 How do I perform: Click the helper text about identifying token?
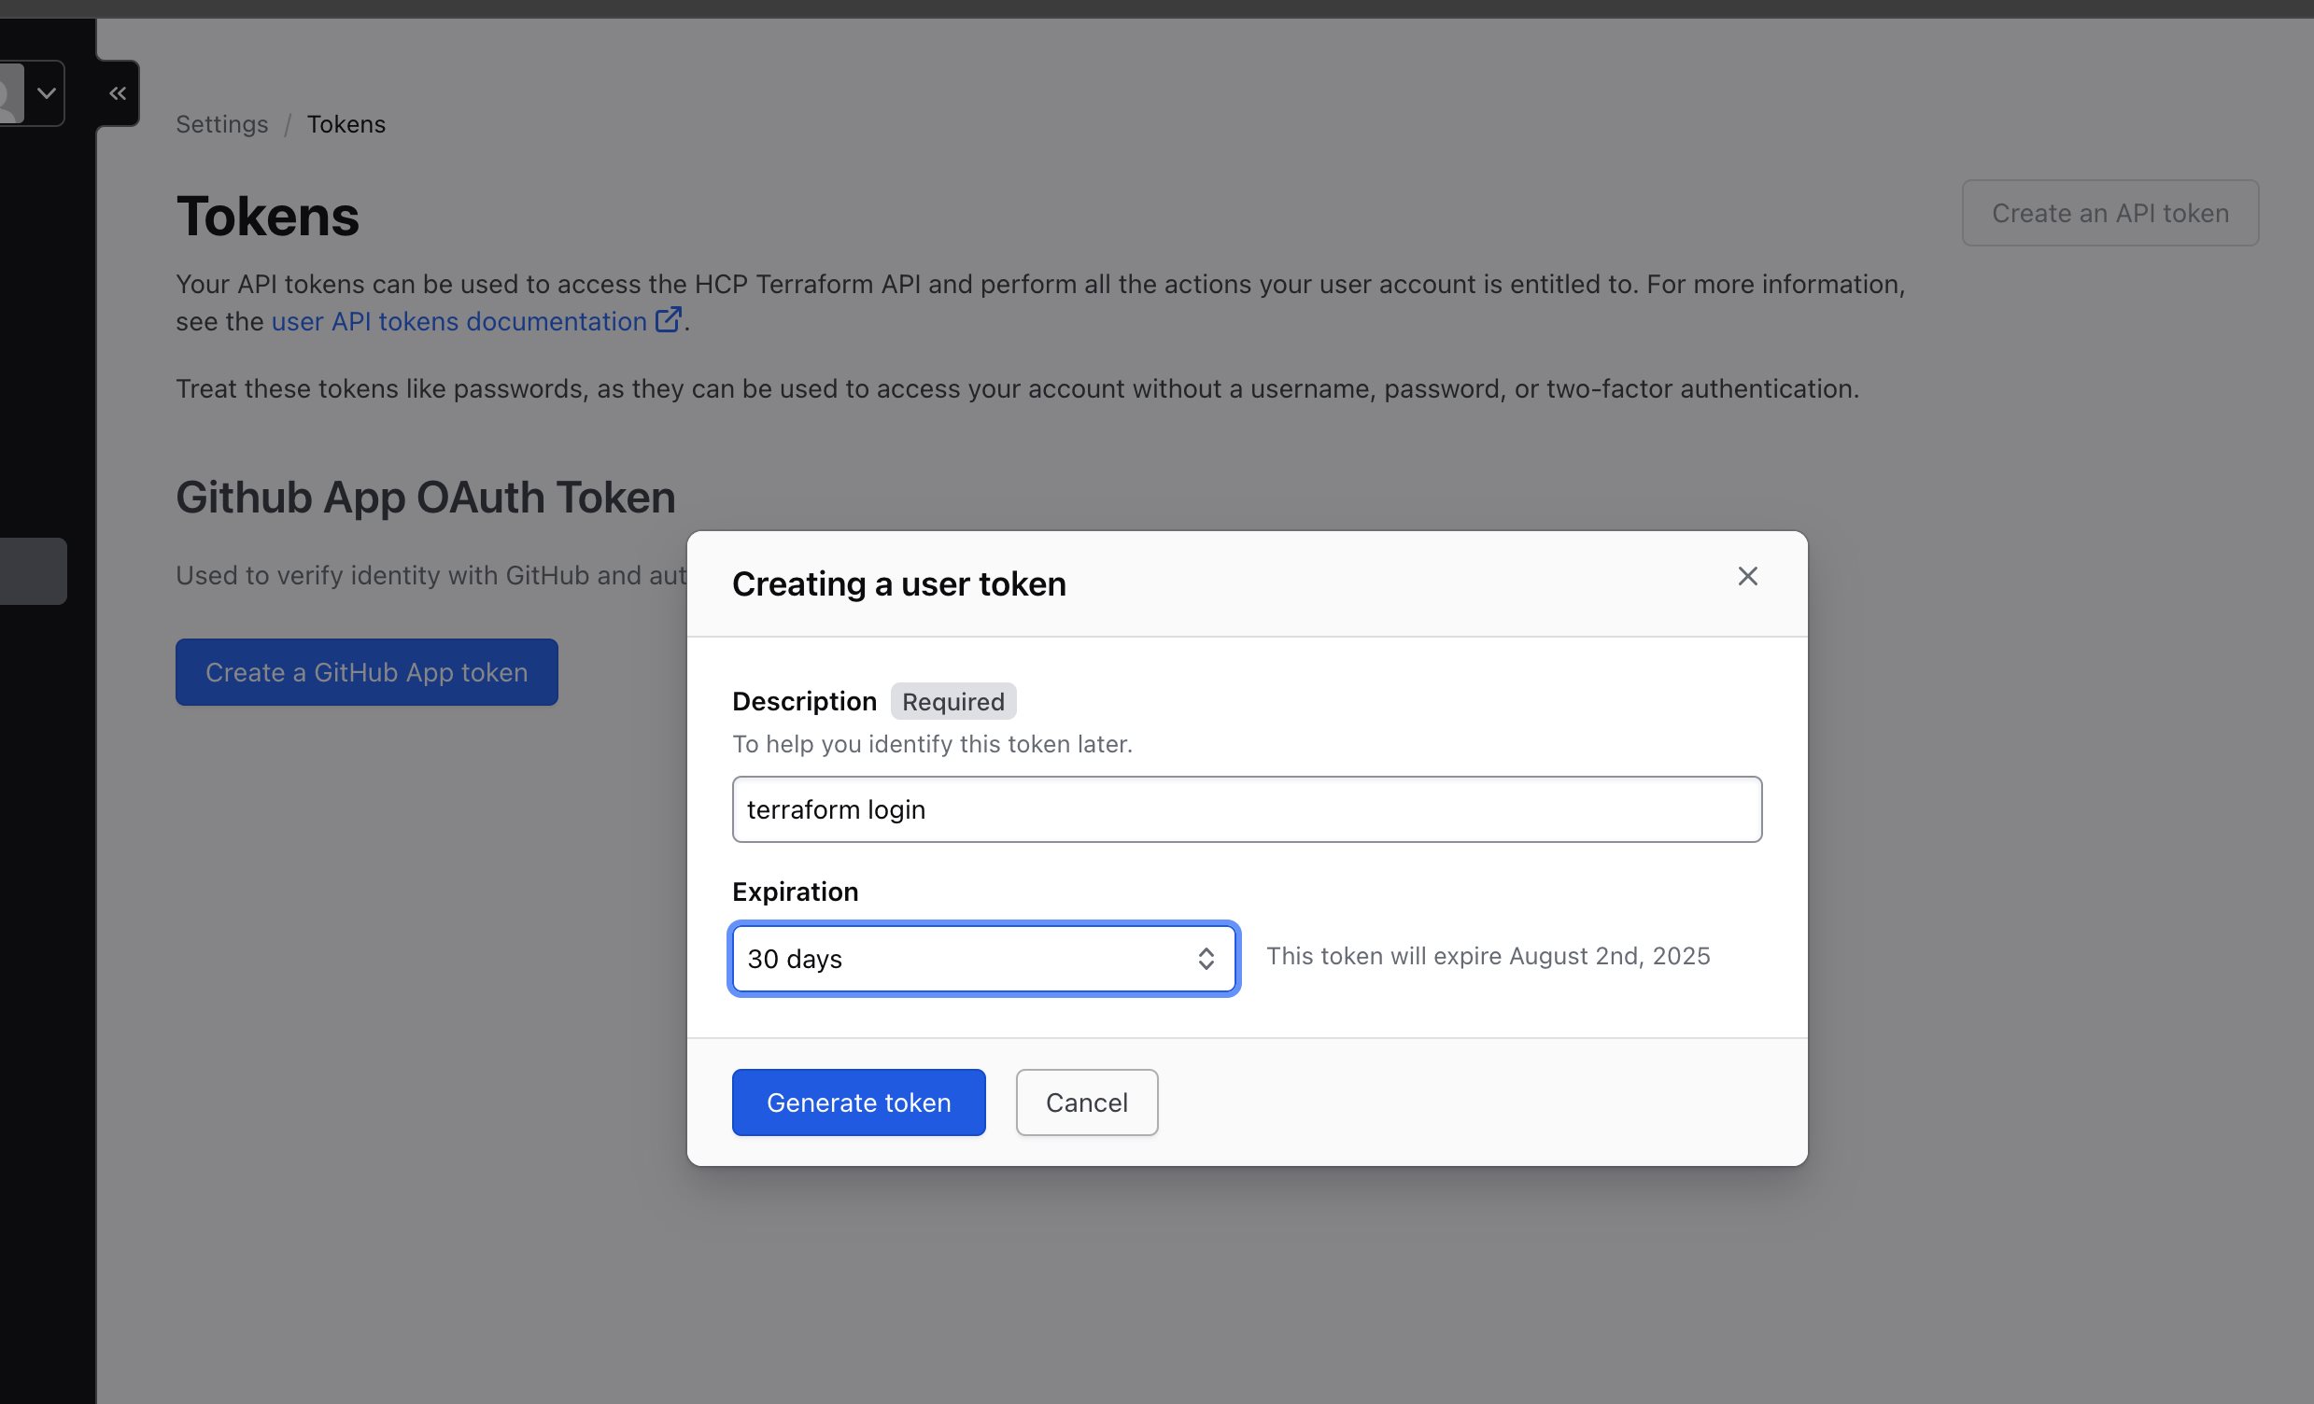click(x=932, y=743)
